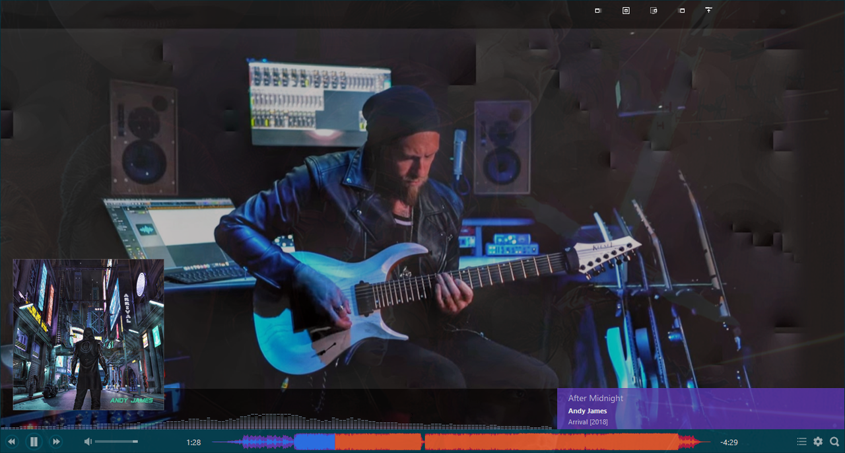Select the fourth window-mode icon
This screenshot has width=845, height=453.
681,11
